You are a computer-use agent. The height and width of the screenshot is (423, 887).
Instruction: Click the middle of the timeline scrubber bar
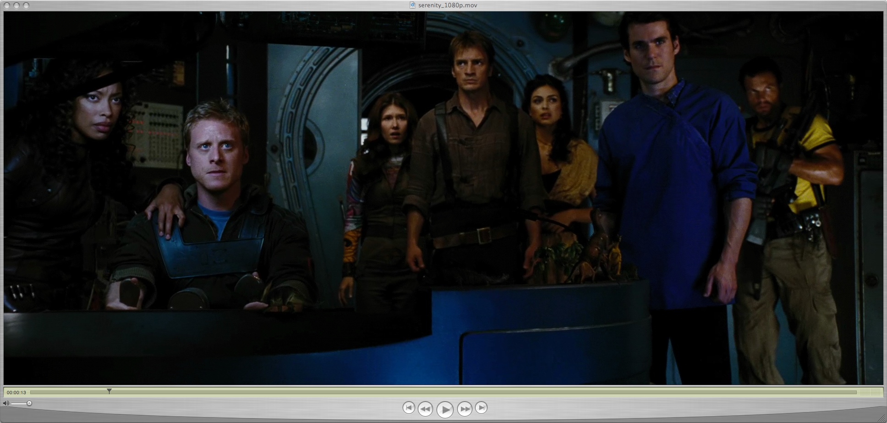(x=443, y=392)
